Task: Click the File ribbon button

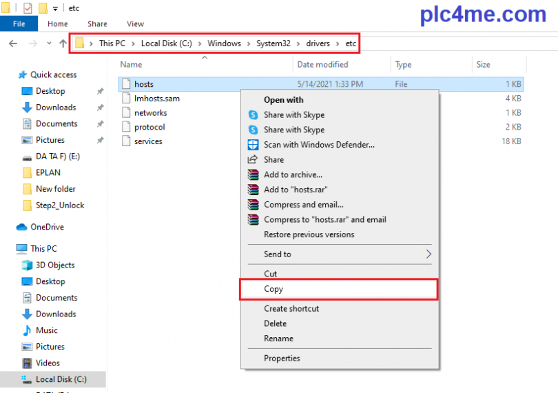Action: click(x=19, y=24)
